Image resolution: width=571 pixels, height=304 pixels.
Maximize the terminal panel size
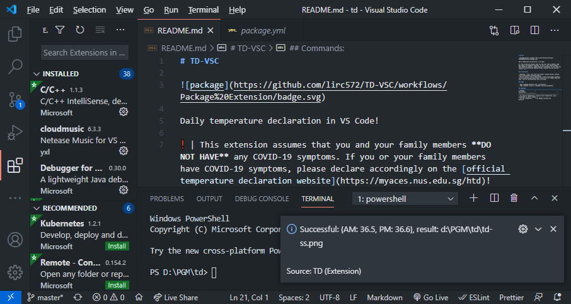coord(534,198)
